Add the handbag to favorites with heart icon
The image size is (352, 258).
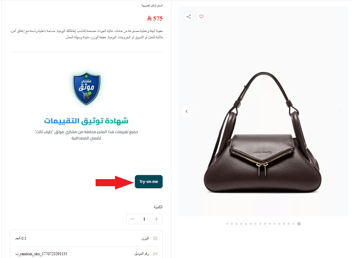point(201,17)
